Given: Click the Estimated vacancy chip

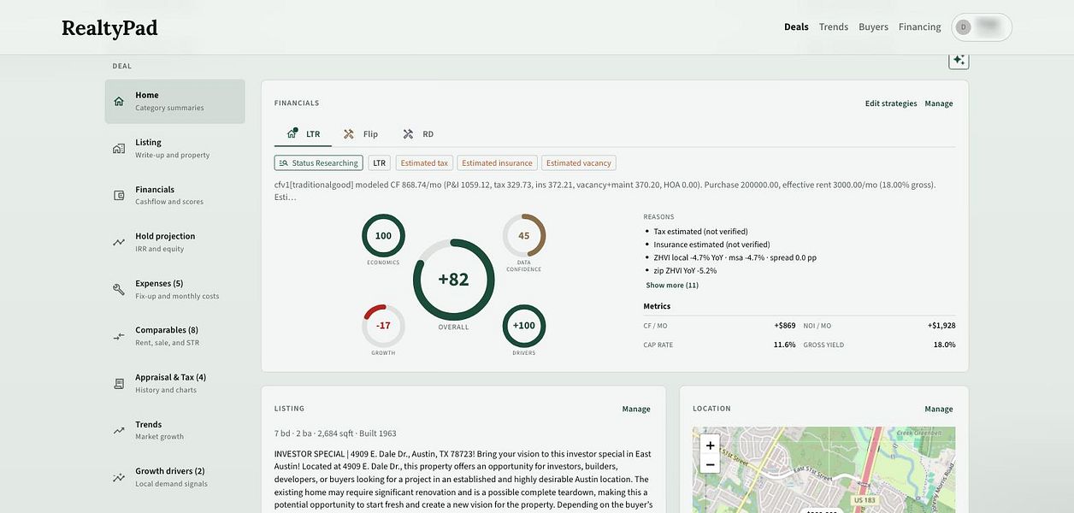Looking at the screenshot, I should pyautogui.click(x=579, y=162).
